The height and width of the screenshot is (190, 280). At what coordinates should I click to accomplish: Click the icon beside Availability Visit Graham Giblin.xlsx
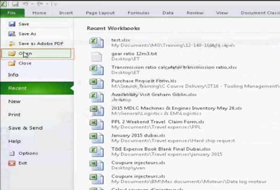click(x=97, y=97)
